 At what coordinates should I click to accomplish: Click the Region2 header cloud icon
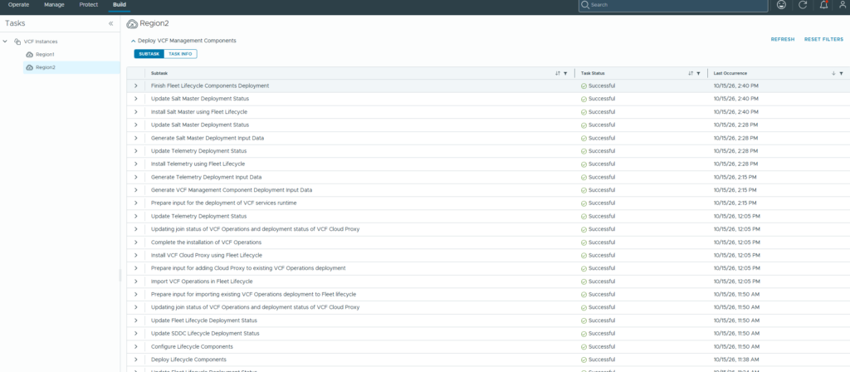point(132,23)
